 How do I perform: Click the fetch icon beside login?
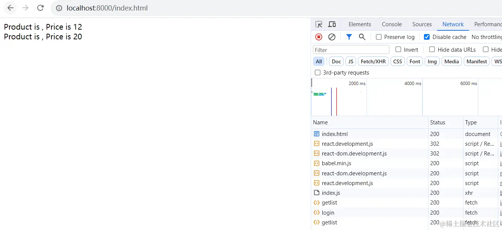317,213
